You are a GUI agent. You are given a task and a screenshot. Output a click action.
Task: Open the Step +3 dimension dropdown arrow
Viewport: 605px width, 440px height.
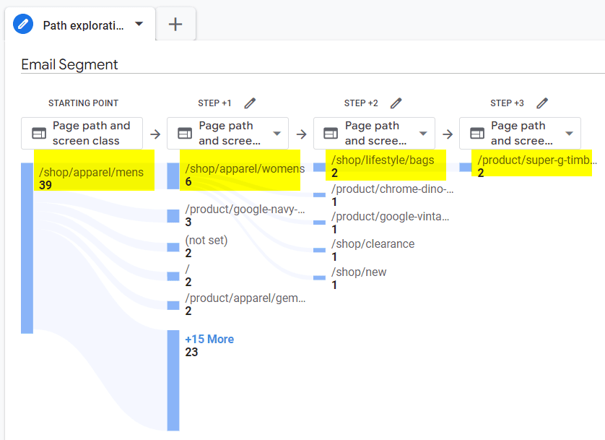569,134
